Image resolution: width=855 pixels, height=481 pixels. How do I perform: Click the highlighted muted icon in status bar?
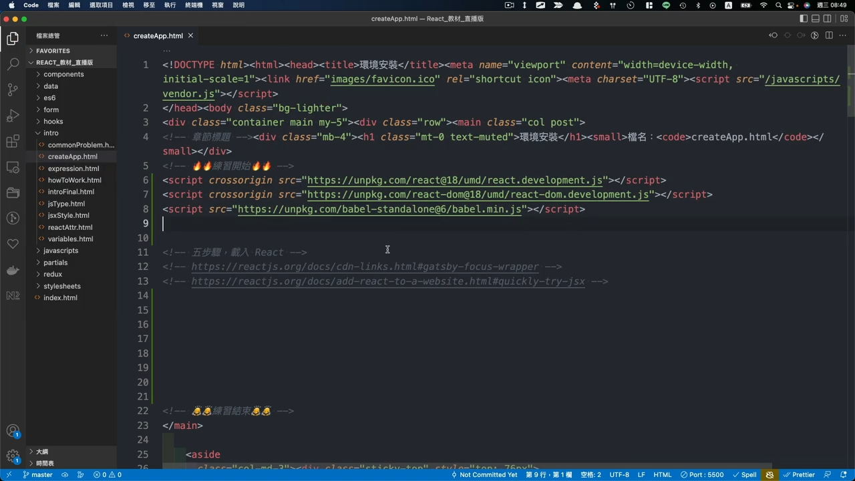[x=769, y=475]
